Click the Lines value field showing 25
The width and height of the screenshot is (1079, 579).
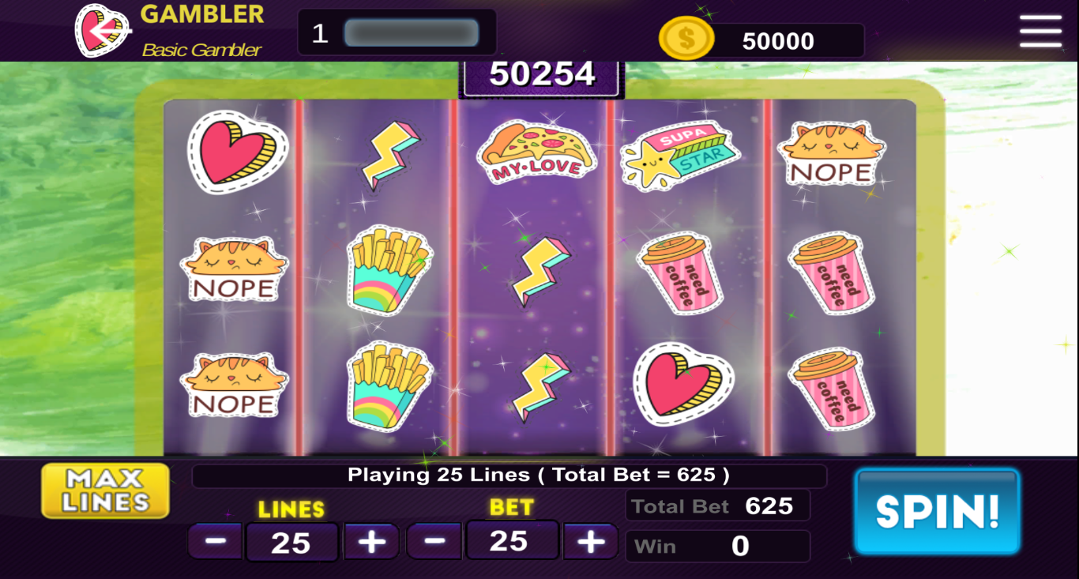[x=291, y=543]
